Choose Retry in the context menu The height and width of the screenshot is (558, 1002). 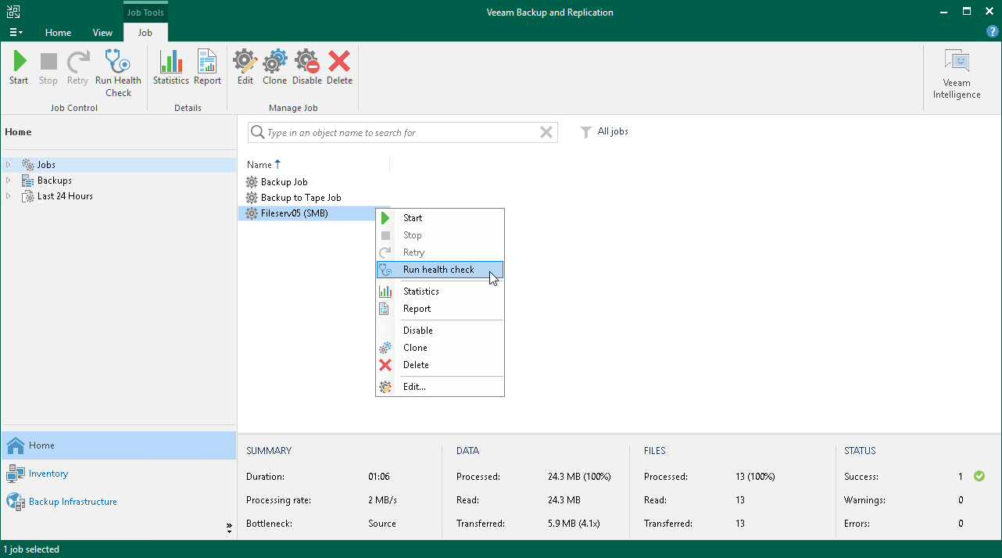tap(440, 252)
